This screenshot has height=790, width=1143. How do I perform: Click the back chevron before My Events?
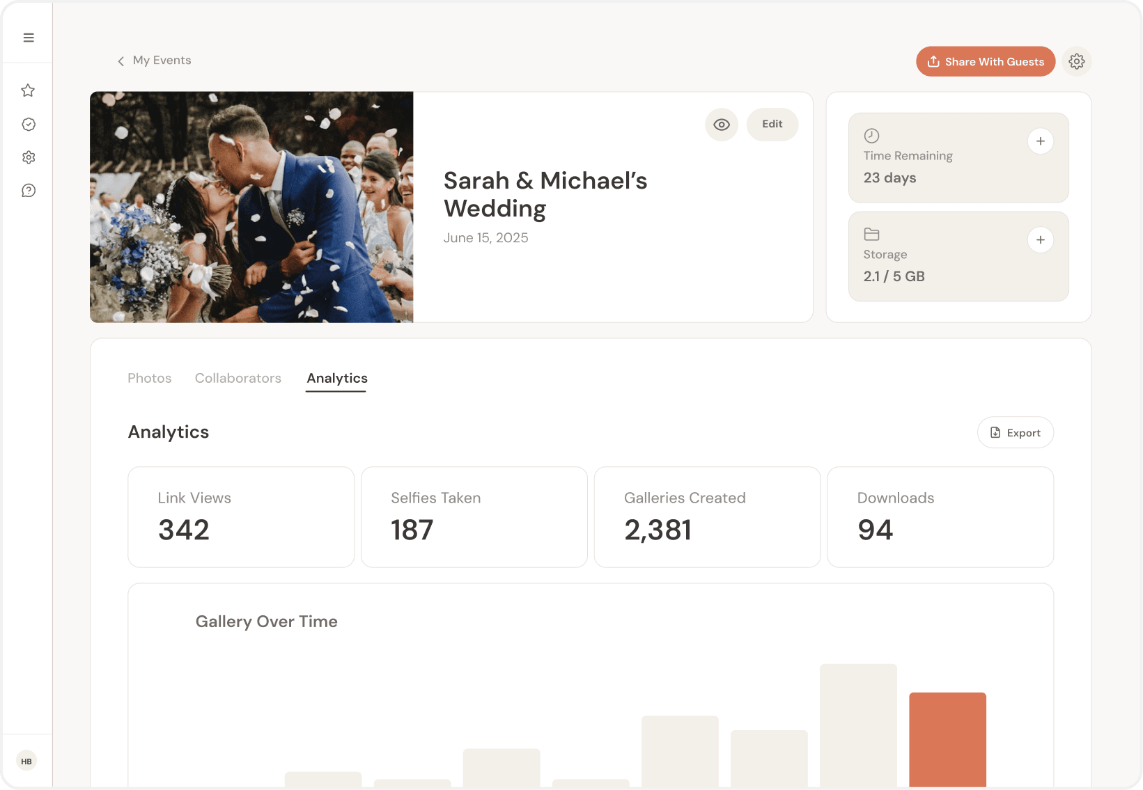(x=121, y=61)
